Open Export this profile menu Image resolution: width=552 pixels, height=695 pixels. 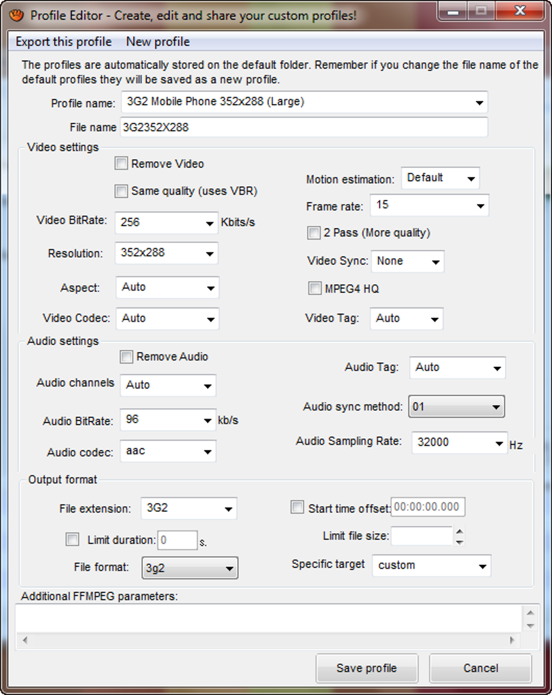[64, 42]
